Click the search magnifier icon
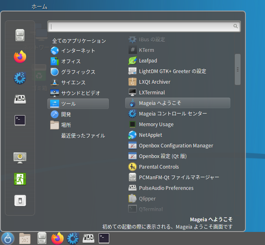Screen dimensions: 265x245 [235, 26]
